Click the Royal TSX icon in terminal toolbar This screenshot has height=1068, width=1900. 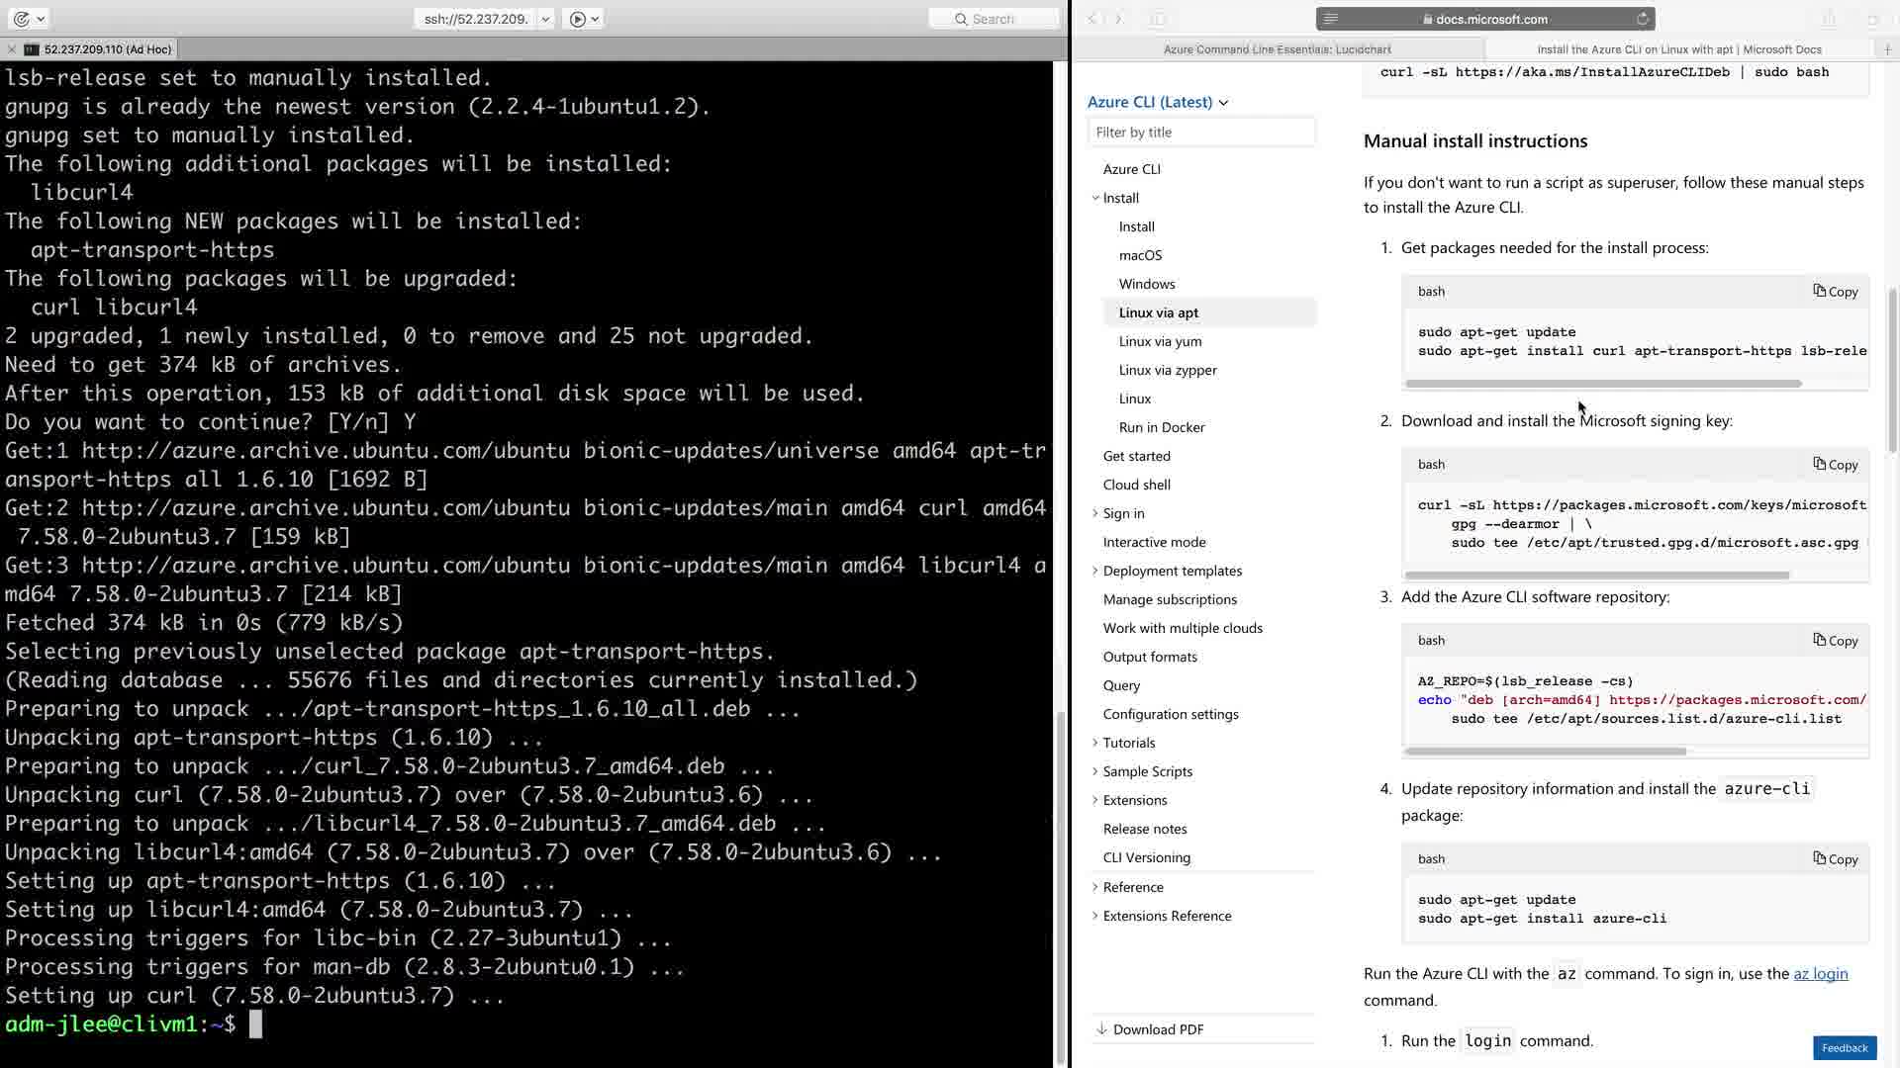coord(22,19)
